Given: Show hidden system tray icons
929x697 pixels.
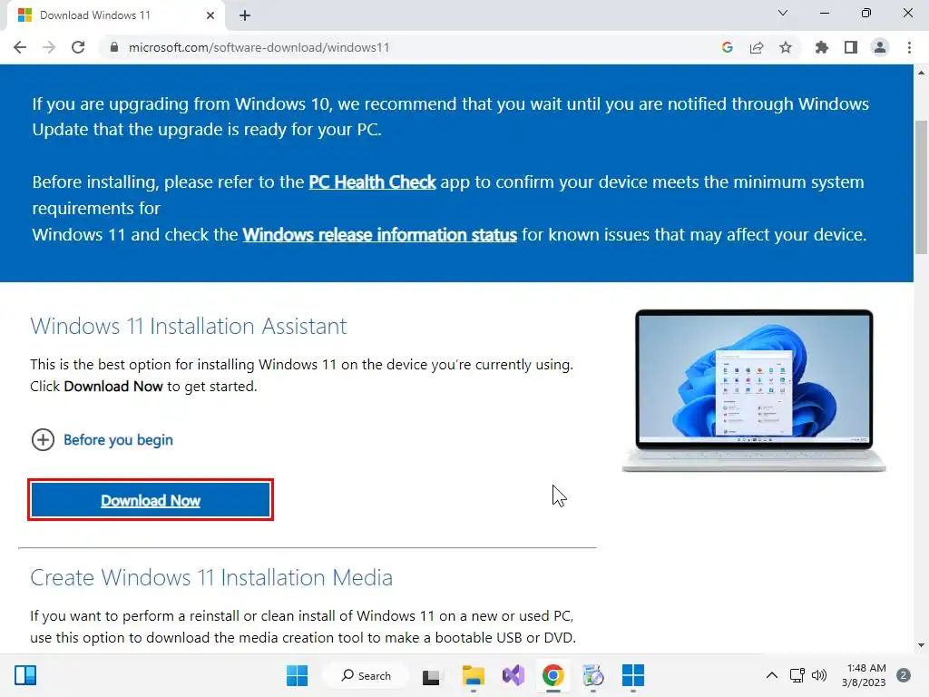Looking at the screenshot, I should [x=771, y=675].
